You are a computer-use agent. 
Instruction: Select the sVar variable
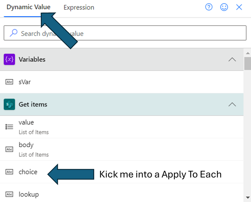pos(25,82)
